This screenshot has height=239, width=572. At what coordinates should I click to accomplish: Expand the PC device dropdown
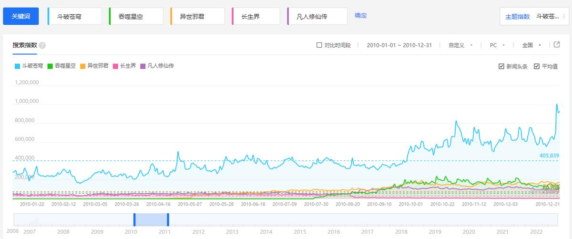point(497,45)
